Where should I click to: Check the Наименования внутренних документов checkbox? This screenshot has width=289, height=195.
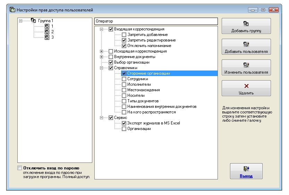(x=124, y=106)
